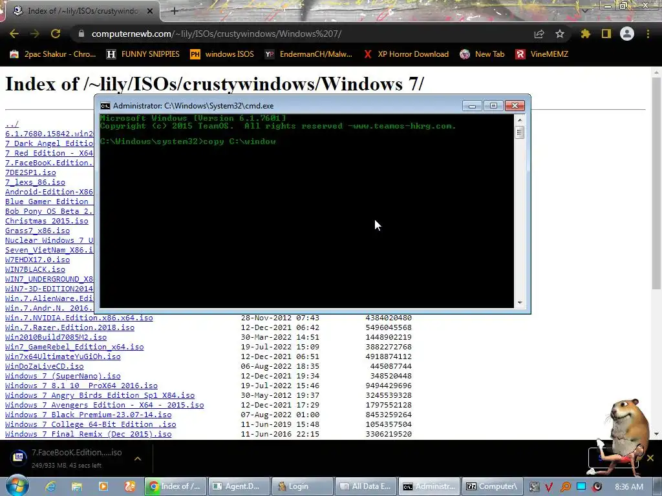Bookmark this page with the star icon
The width and height of the screenshot is (662, 496).
(560, 34)
